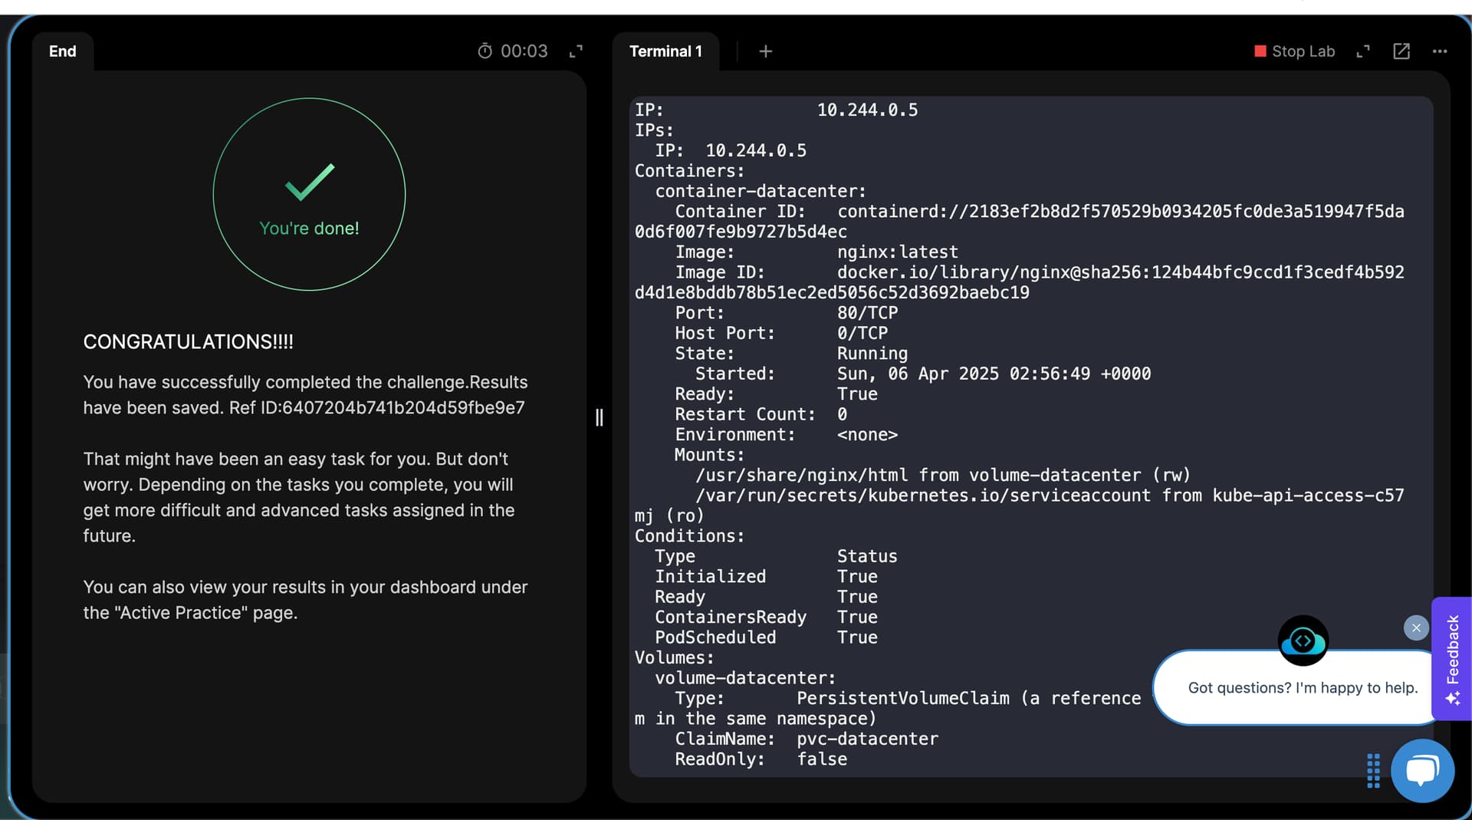
Task: Maximize the terminal panel
Action: click(x=1362, y=51)
